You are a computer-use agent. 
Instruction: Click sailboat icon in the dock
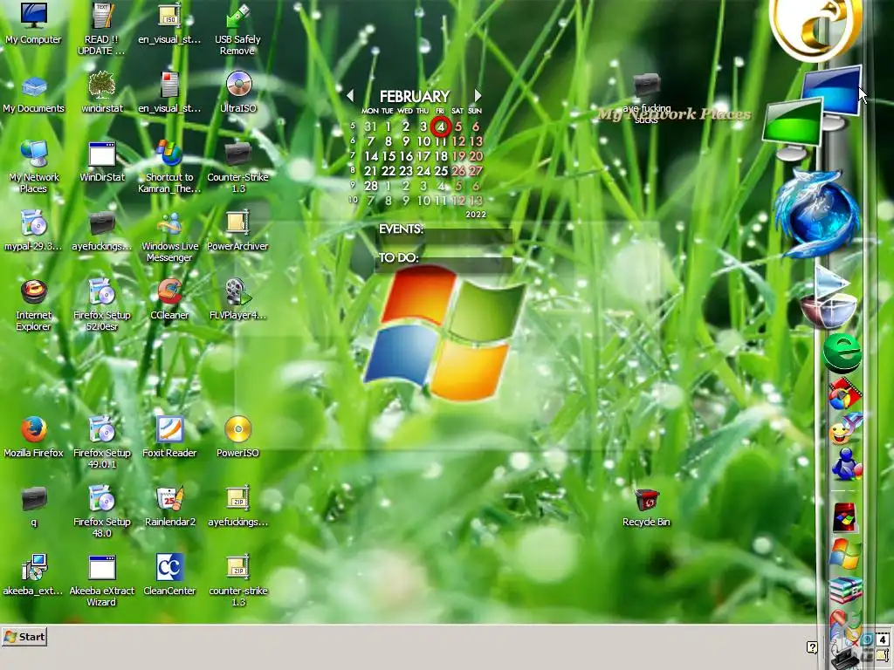coord(830,297)
